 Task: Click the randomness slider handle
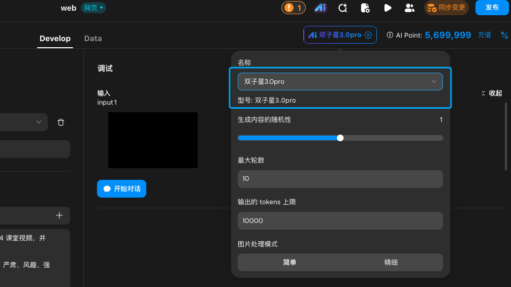coord(340,138)
